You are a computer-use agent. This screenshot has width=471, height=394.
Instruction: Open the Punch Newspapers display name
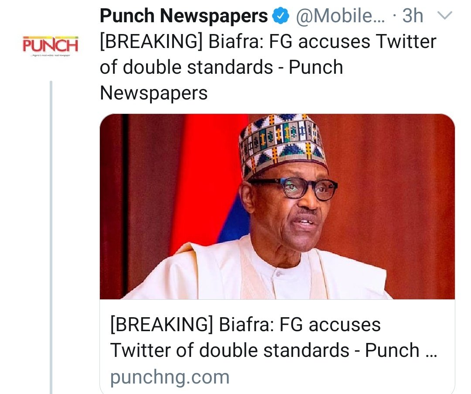click(184, 16)
